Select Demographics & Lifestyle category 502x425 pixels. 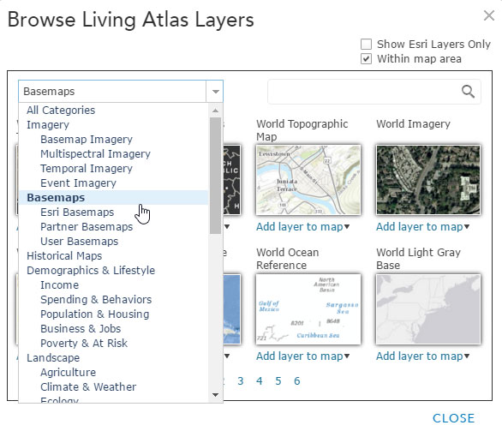91,271
